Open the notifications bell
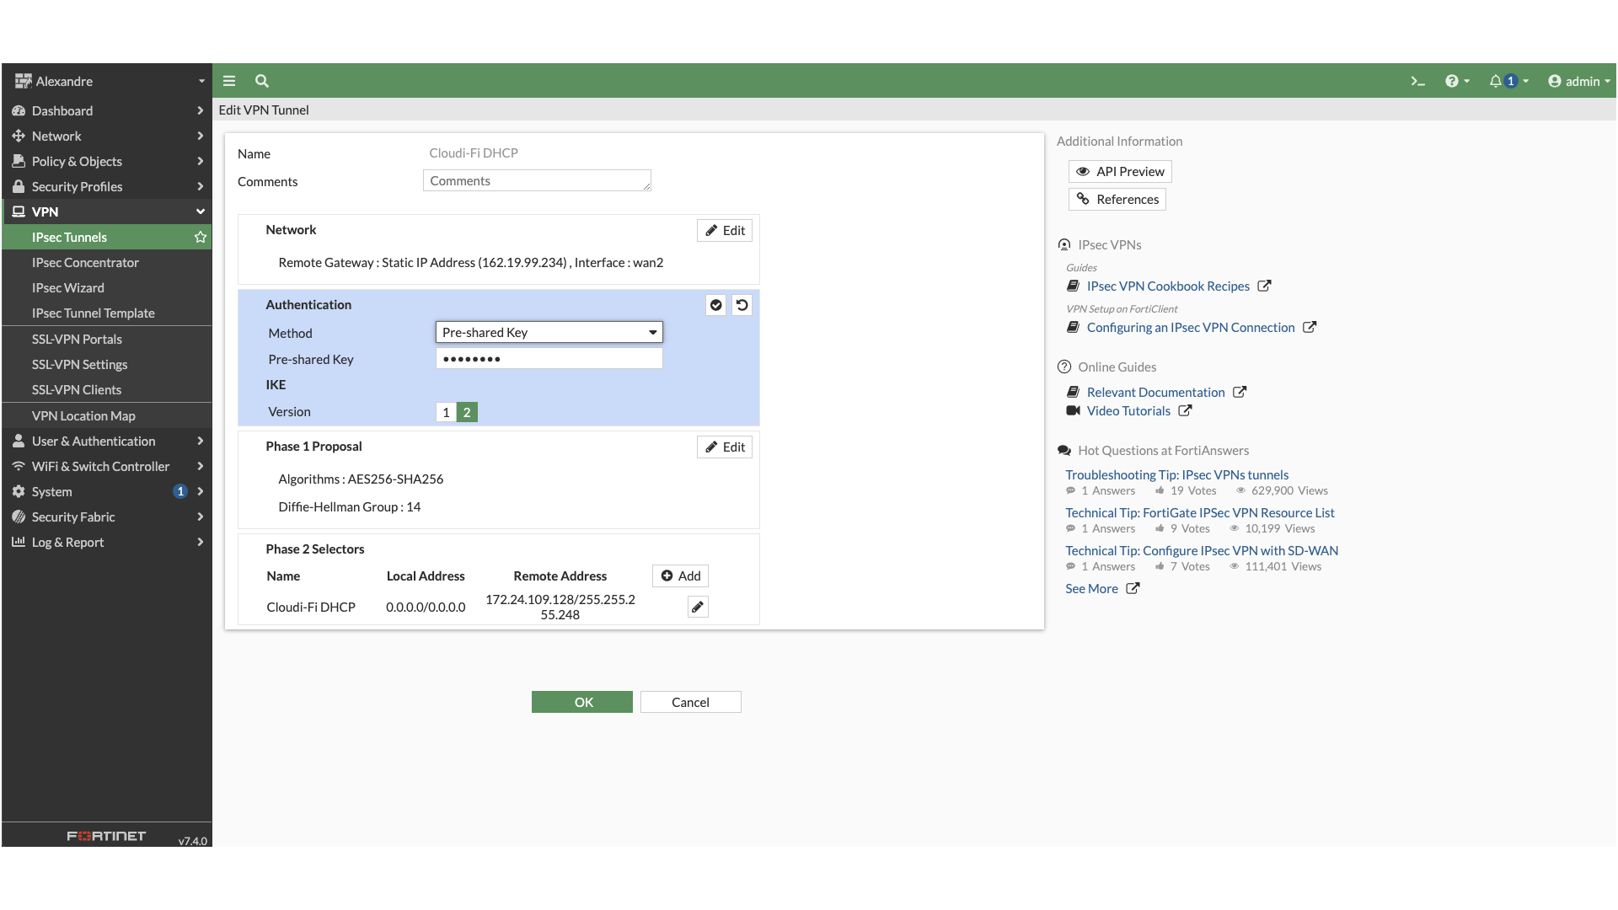The width and height of the screenshot is (1618, 910). point(1496,81)
